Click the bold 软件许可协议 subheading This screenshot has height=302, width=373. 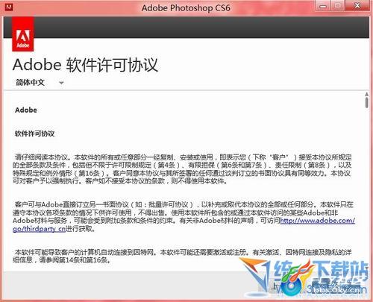pos(34,133)
